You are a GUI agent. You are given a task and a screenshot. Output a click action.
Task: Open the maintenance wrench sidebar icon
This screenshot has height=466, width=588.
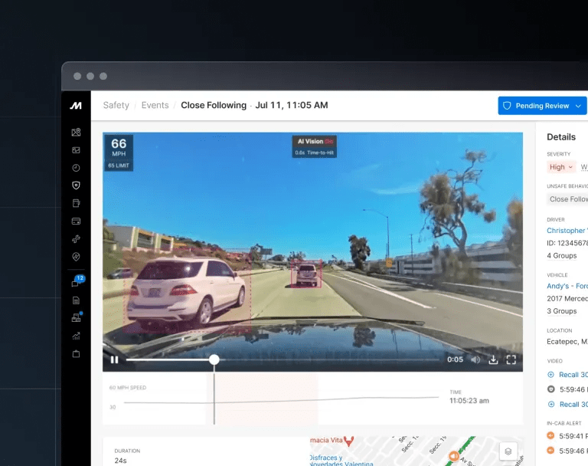tap(76, 239)
